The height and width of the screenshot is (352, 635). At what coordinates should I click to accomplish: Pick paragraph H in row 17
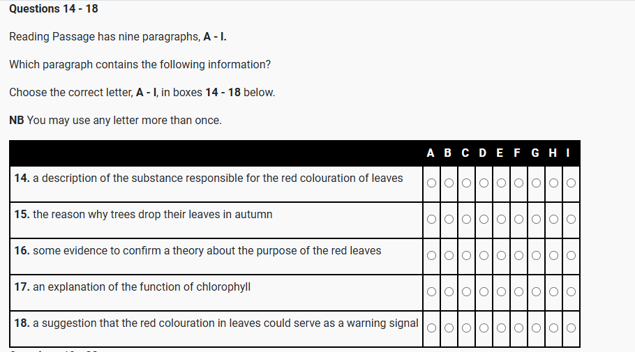tap(553, 292)
